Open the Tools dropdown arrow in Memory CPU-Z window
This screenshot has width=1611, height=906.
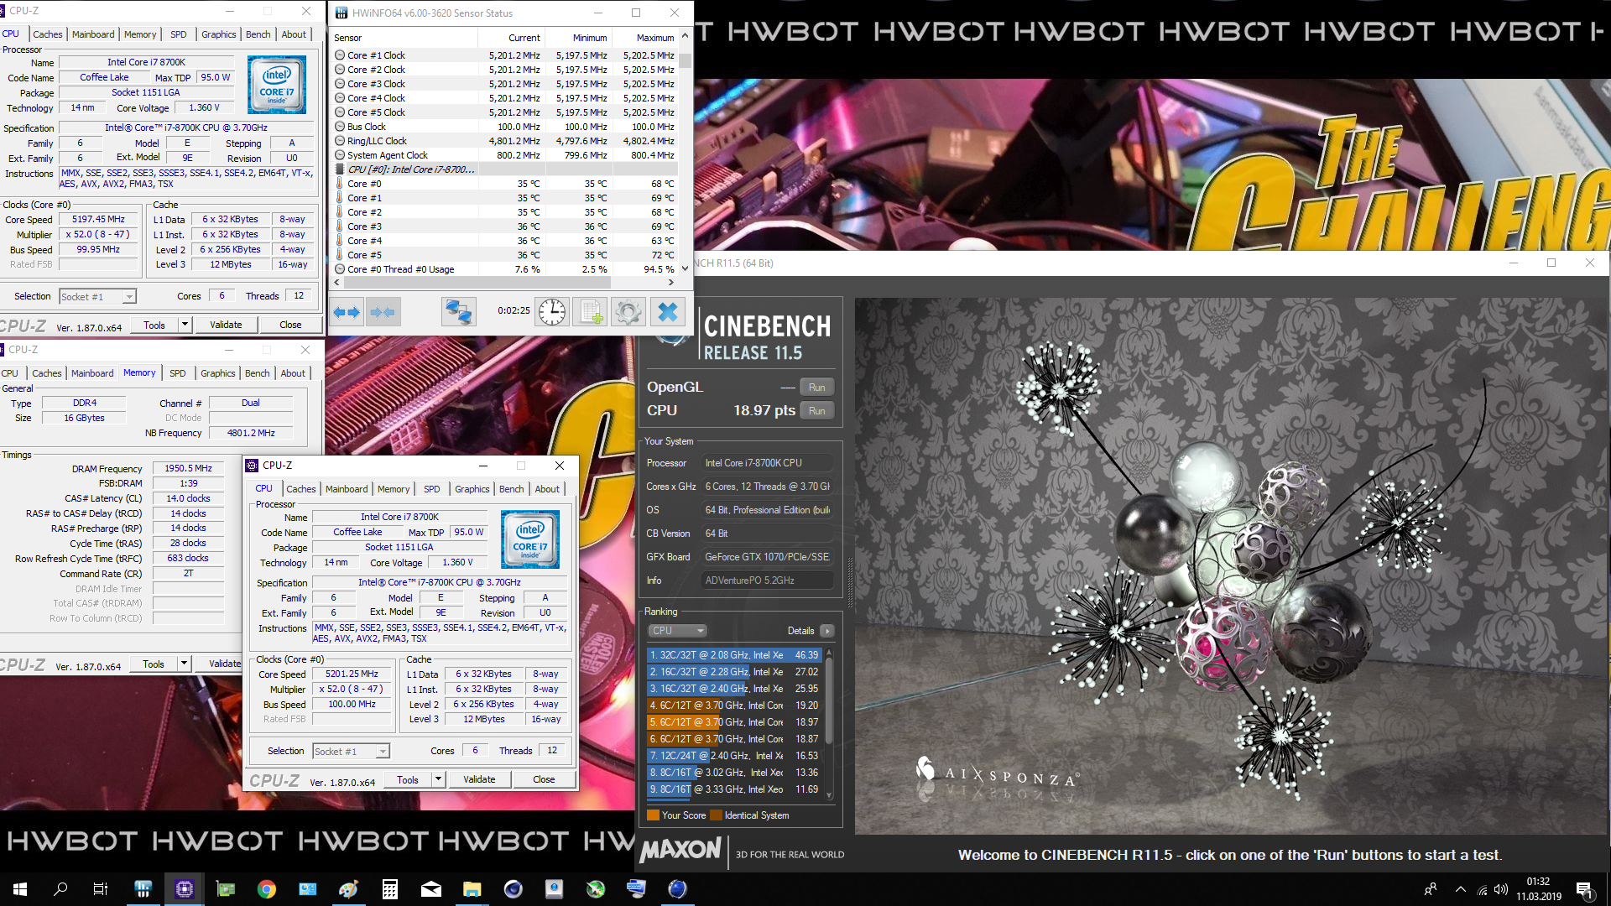(x=184, y=664)
